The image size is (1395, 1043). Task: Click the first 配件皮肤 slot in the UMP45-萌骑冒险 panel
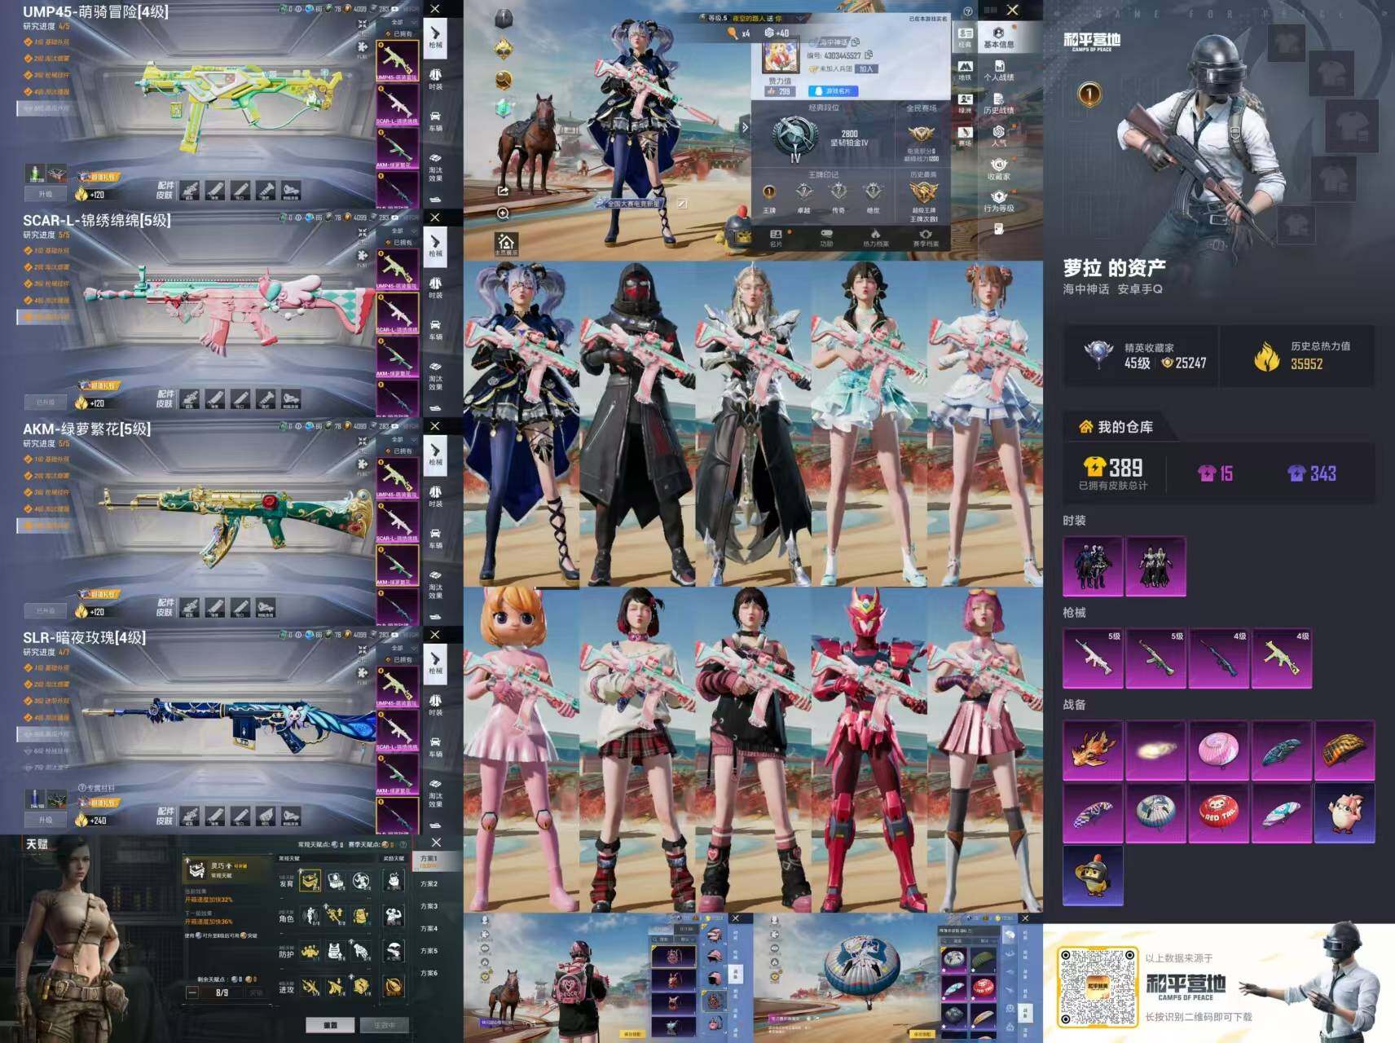pos(190,191)
